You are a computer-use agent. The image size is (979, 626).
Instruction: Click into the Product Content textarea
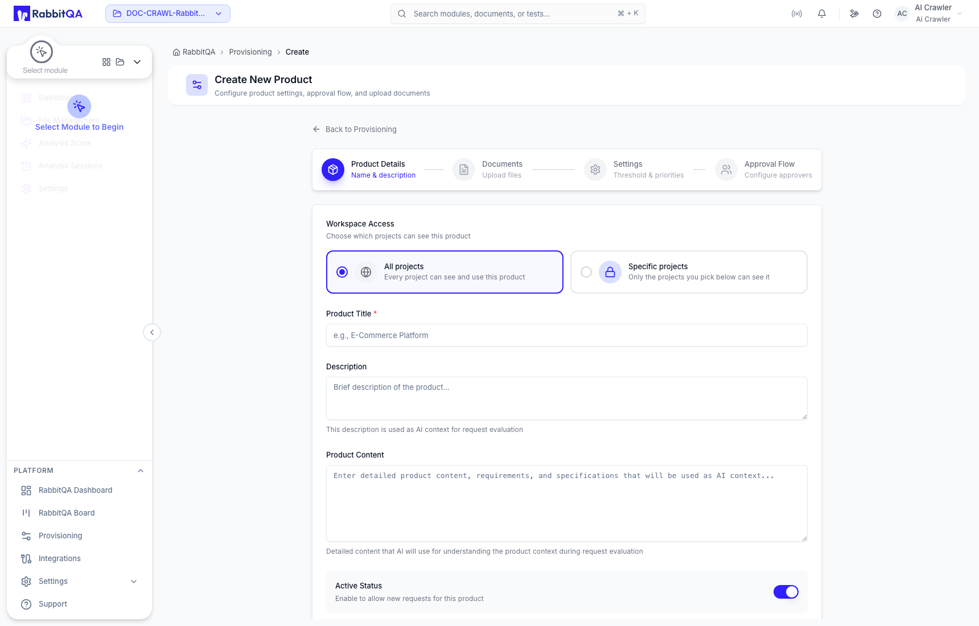coord(567,503)
